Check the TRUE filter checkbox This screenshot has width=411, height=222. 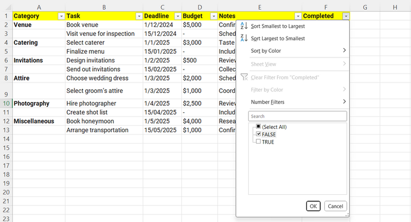click(x=258, y=142)
